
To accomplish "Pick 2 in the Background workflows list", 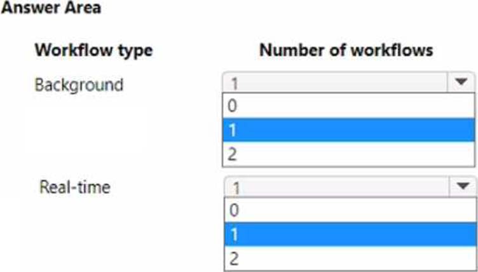I will pyautogui.click(x=348, y=155).
